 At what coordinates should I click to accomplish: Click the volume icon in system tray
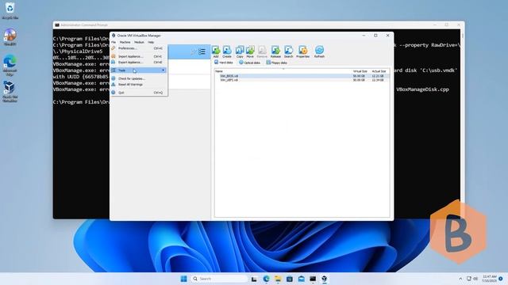[475, 279]
